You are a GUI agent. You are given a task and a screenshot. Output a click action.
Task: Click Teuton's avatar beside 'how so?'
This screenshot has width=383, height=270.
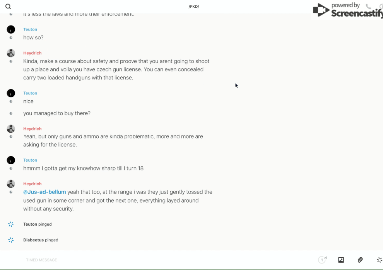click(11, 29)
